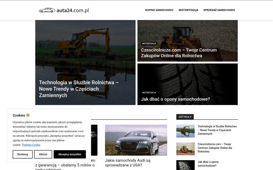Image resolution: width=273 pixels, height=170 pixels.
Task: Click the Dostosuj cookie button
Action: pos(23,154)
